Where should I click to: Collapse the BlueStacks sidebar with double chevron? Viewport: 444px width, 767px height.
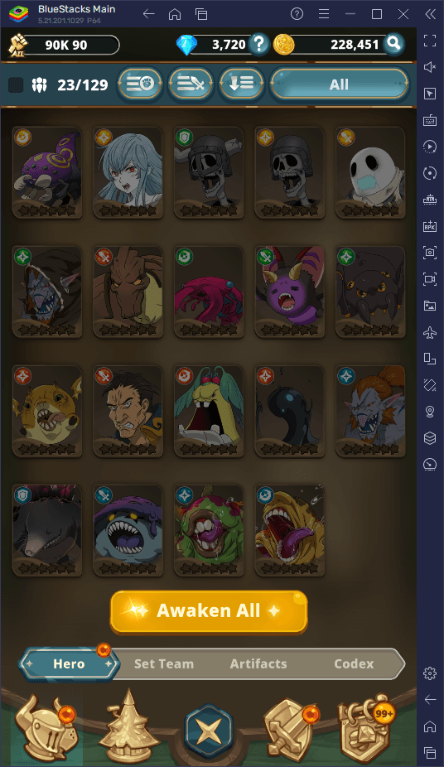[430, 14]
